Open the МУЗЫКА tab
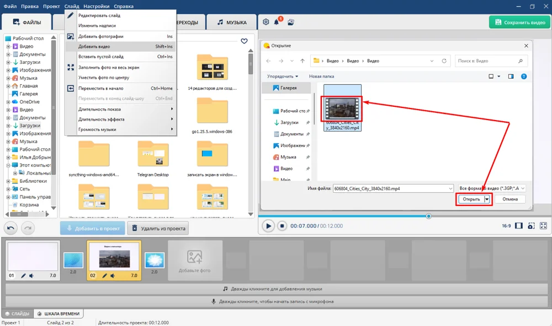 [232, 23]
